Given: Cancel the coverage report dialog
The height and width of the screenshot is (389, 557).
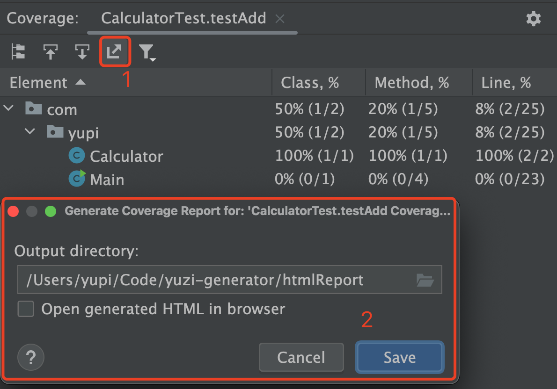Looking at the screenshot, I should pyautogui.click(x=301, y=357).
